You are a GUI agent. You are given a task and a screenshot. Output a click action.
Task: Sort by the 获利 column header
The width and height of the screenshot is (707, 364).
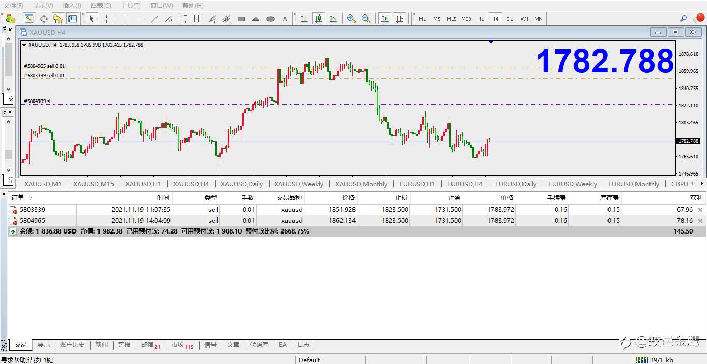pos(663,197)
